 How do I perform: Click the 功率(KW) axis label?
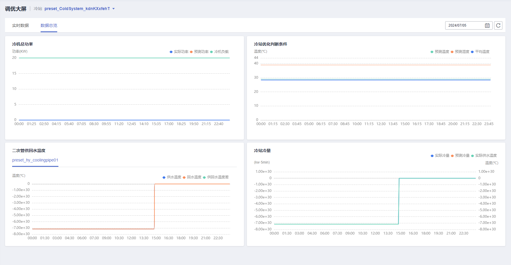click(x=20, y=51)
